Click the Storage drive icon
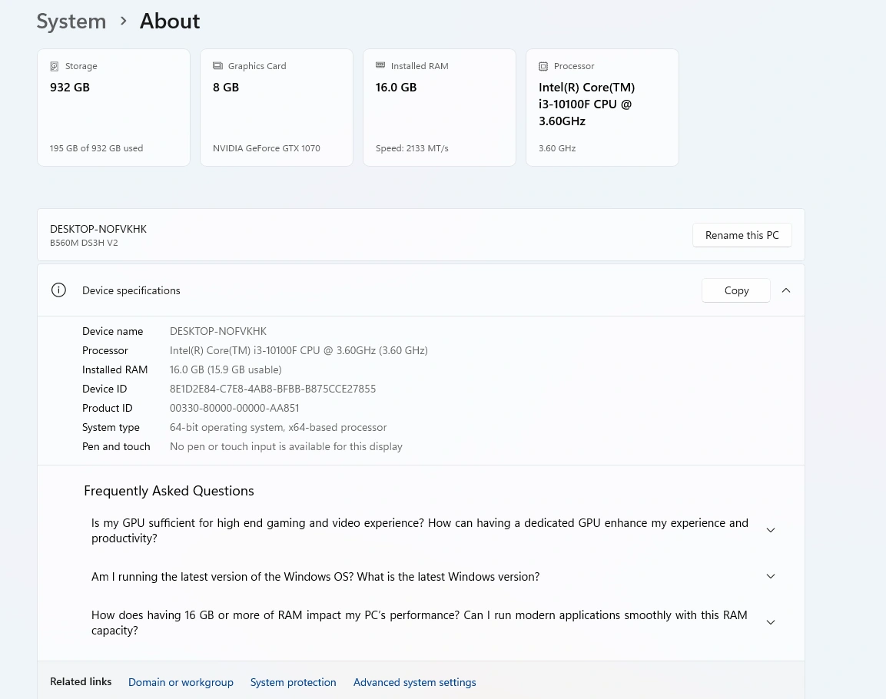Viewport: 886px width, 699px height. pyautogui.click(x=55, y=67)
